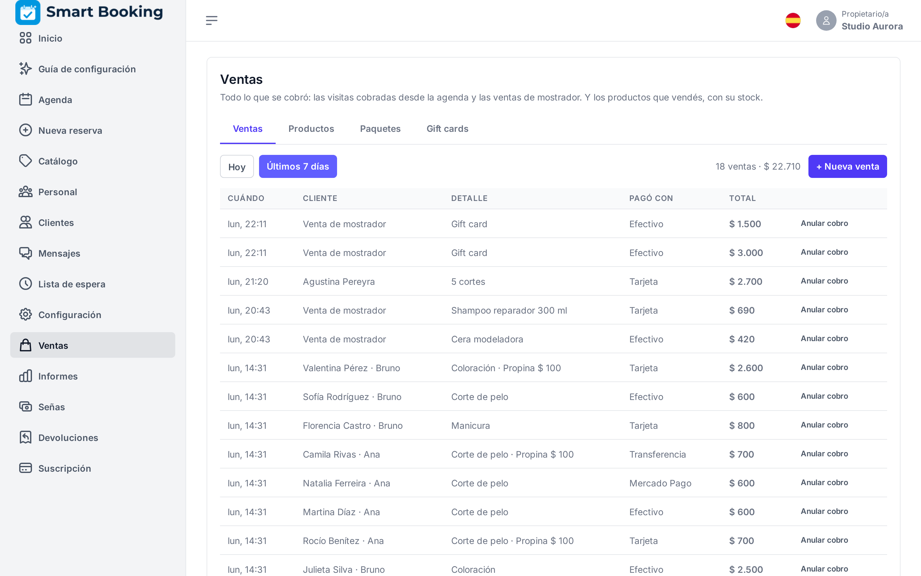Click the Camila Rivas · Ana client cell
Screen dimensions: 921x576
pyautogui.click(x=342, y=454)
